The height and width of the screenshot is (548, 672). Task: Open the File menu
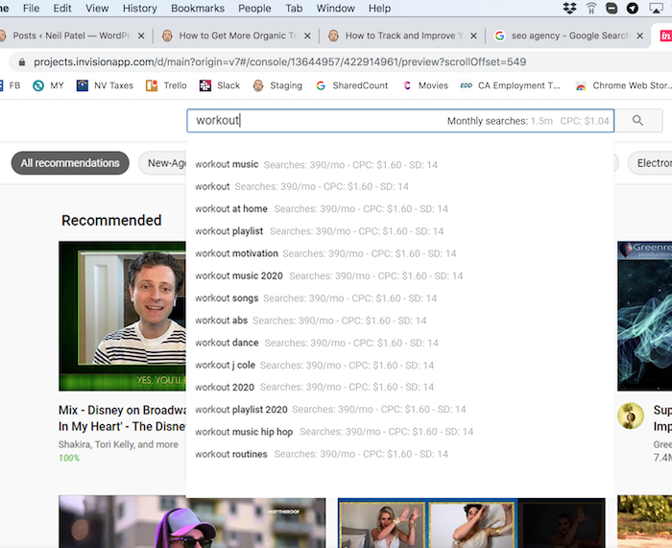pos(31,8)
